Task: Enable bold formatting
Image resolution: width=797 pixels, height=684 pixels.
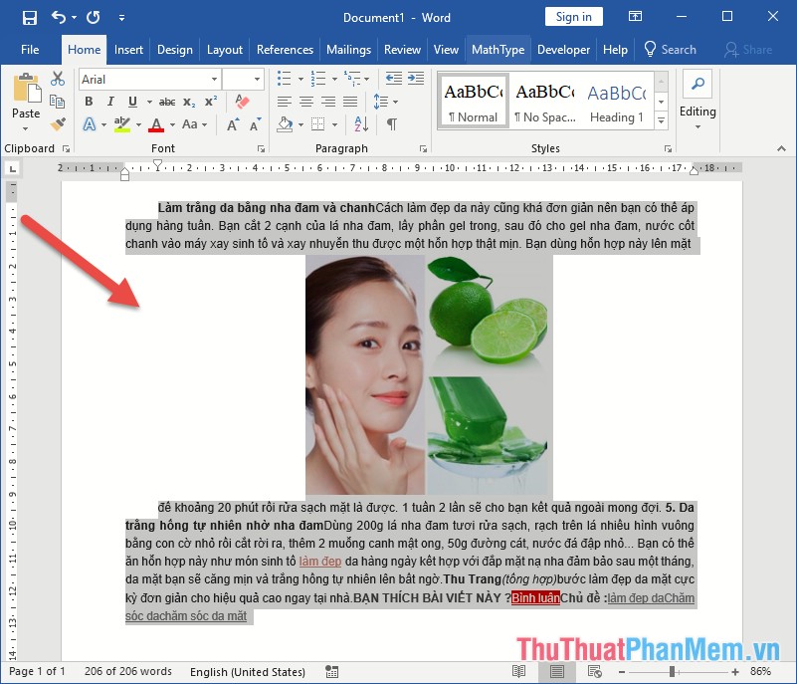Action: click(90, 102)
